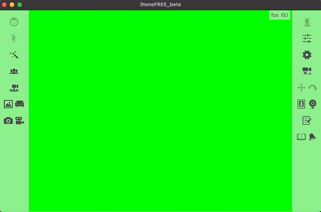Open the facial expression smiley menu
Image resolution: width=321 pixels, height=212 pixels.
coord(14,22)
